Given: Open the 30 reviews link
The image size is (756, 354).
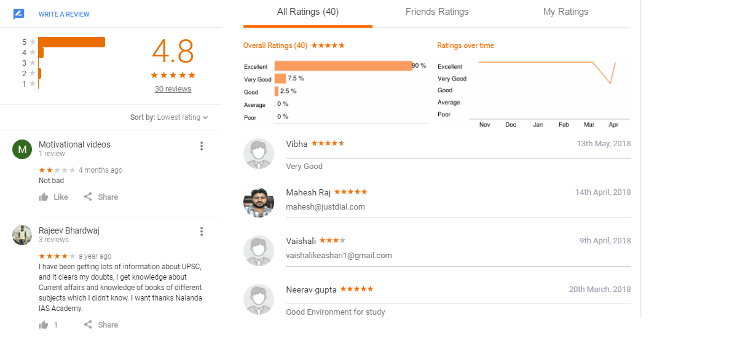Looking at the screenshot, I should pyautogui.click(x=173, y=89).
